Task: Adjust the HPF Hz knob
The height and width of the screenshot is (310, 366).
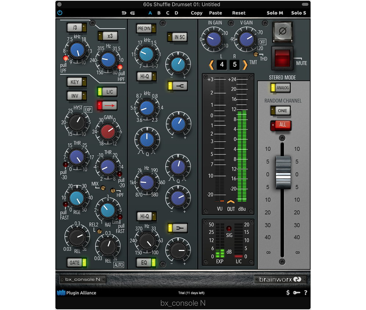Action: pos(108,60)
